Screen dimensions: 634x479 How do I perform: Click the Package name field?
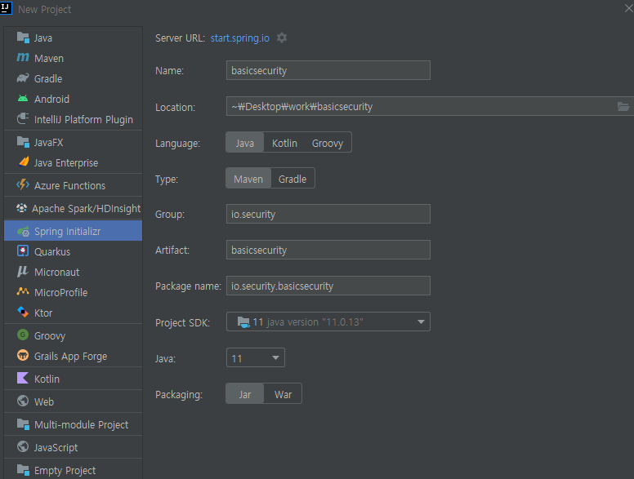click(x=328, y=286)
